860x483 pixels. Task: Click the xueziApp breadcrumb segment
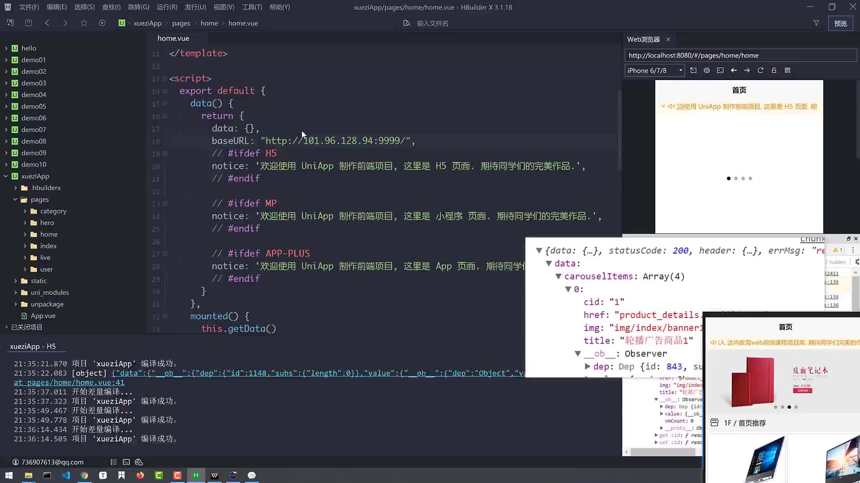[147, 23]
